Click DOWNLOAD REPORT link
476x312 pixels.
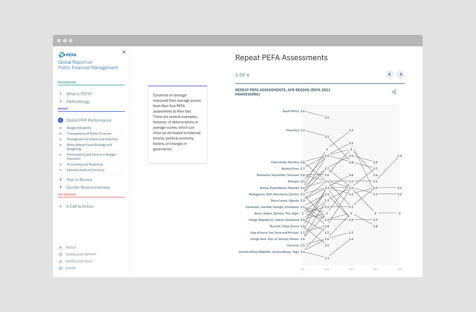click(x=81, y=254)
